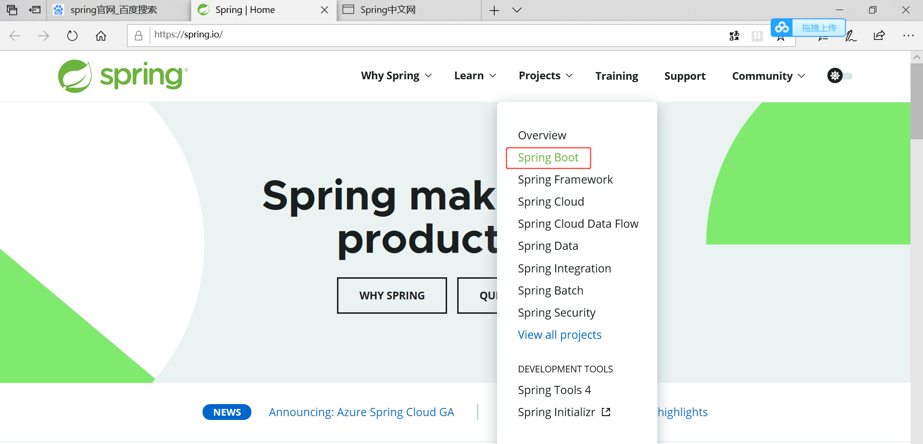
Task: Restore down the browser window
Action: pos(873,10)
